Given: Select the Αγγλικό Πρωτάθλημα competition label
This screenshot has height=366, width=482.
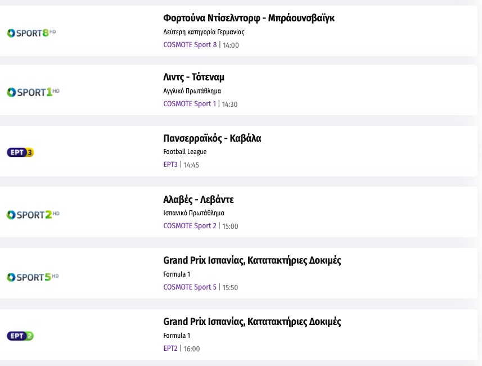Looking at the screenshot, I should click(192, 91).
